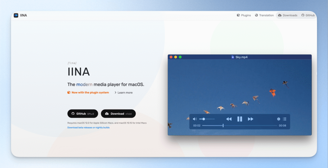328x168 pixels.
Task: Mute using the speaker icon
Action: click(x=194, y=119)
